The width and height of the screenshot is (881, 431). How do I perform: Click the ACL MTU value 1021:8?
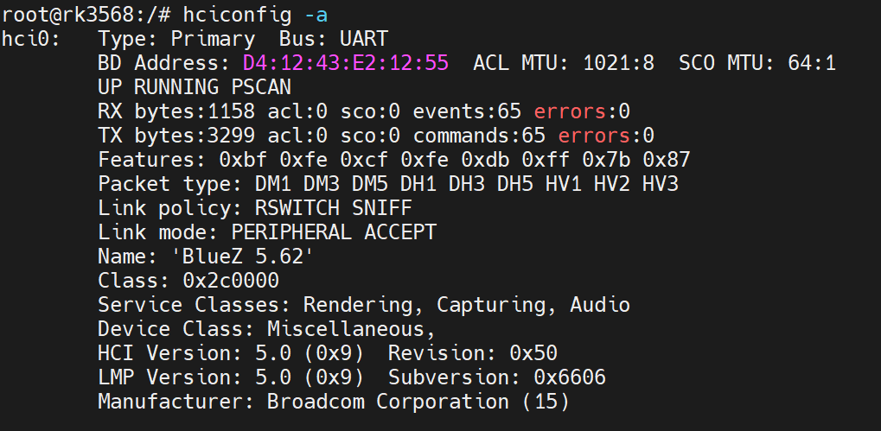(619, 63)
